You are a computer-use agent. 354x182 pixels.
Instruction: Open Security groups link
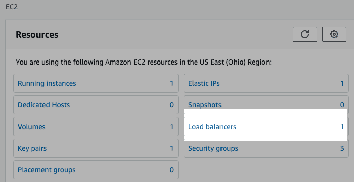pyautogui.click(x=213, y=149)
